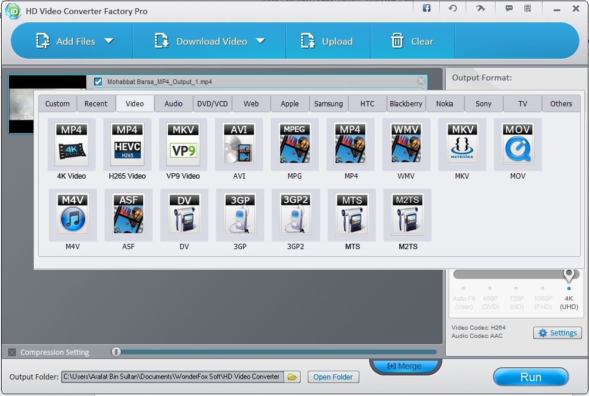This screenshot has height=396, width=589.
Task: Select the M4V format icon
Action: point(72,215)
